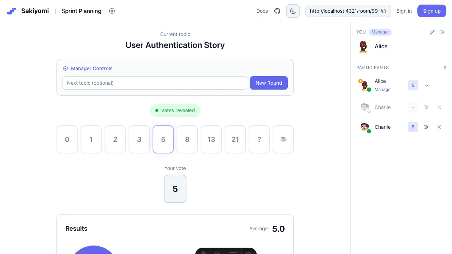The height and width of the screenshot is (254, 452).
Task: Click sparkle icon for online Charlie
Action: 427,127
